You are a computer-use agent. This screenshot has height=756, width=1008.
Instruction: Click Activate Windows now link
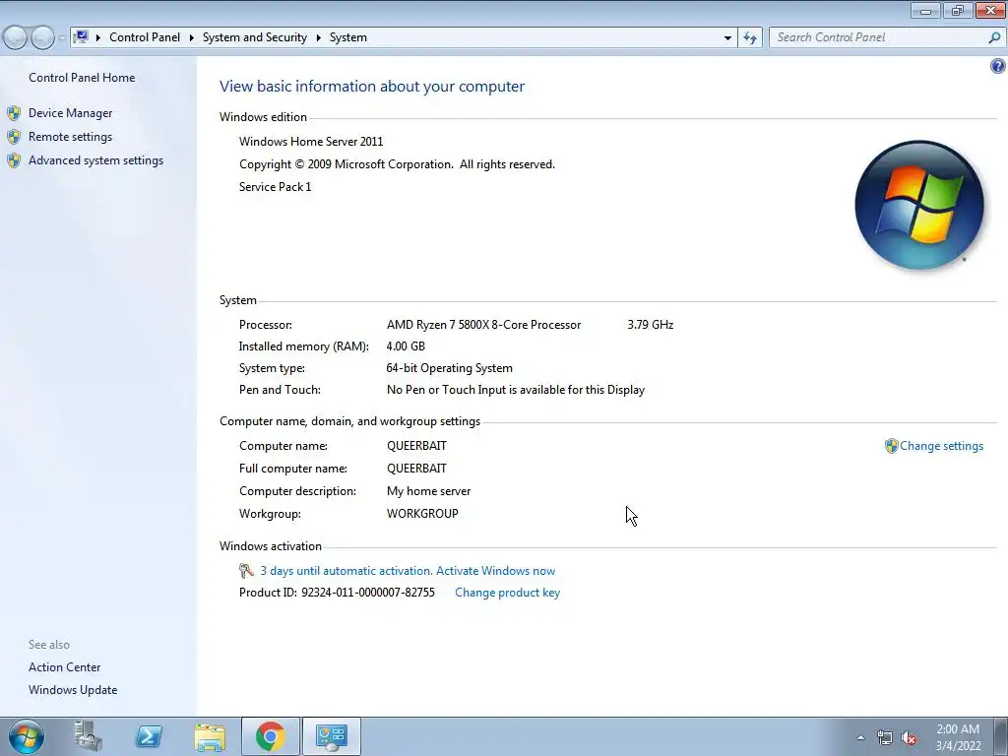coord(496,571)
